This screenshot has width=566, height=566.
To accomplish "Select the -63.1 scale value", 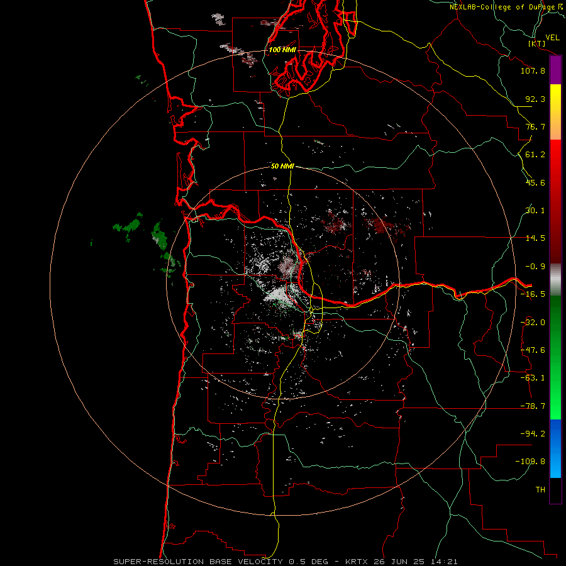I will pos(533,378).
